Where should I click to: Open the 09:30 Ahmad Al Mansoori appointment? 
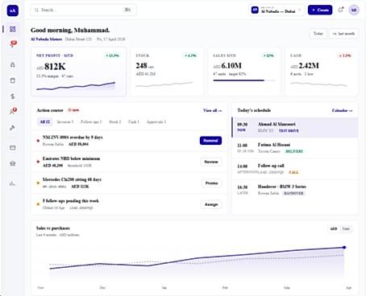click(295, 127)
